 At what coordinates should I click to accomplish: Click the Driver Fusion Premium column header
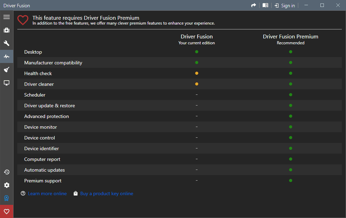coord(290,37)
